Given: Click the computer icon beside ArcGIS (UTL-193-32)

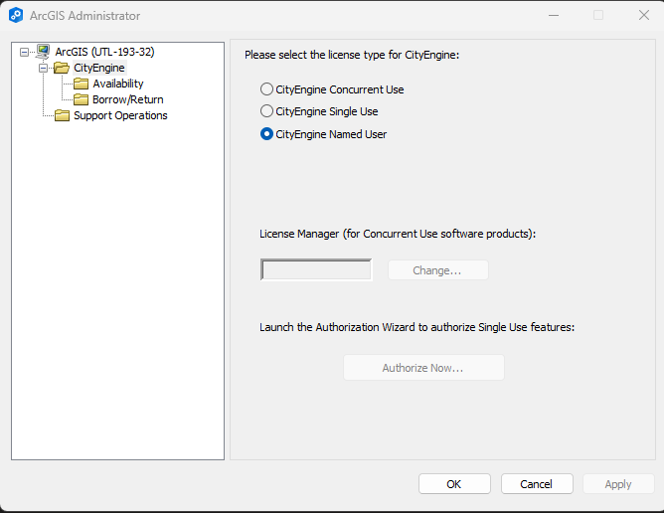Looking at the screenshot, I should [x=43, y=52].
